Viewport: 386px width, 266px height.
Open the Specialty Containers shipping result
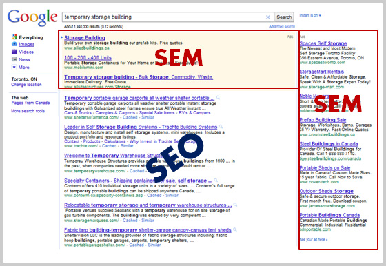(138, 181)
